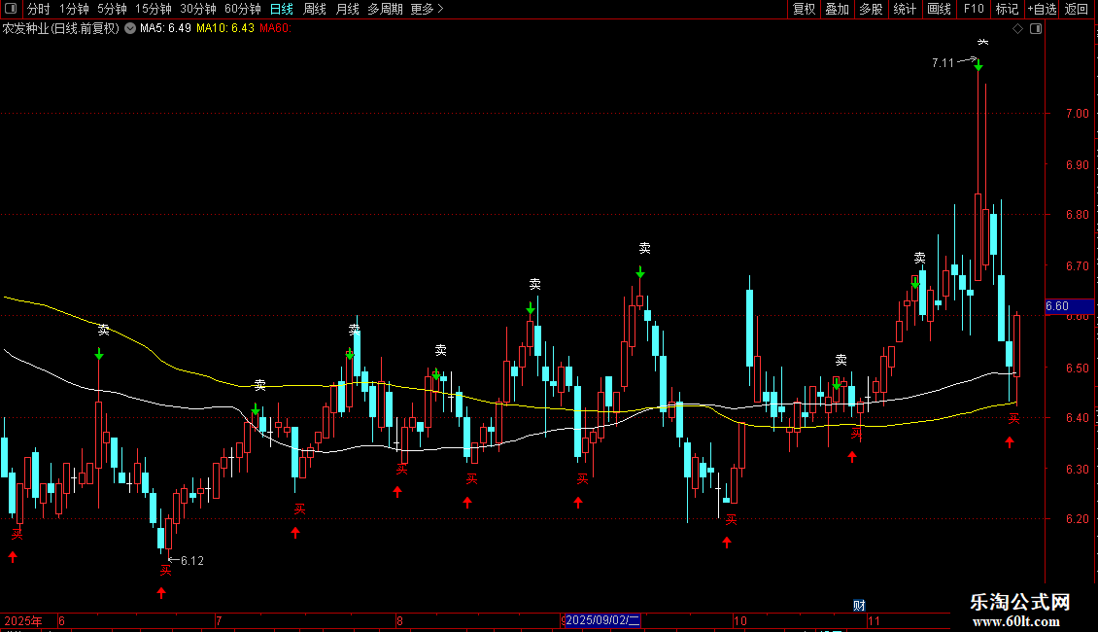The image size is (1098, 632).
Task: Select the 5分钟 period
Action: click(112, 9)
